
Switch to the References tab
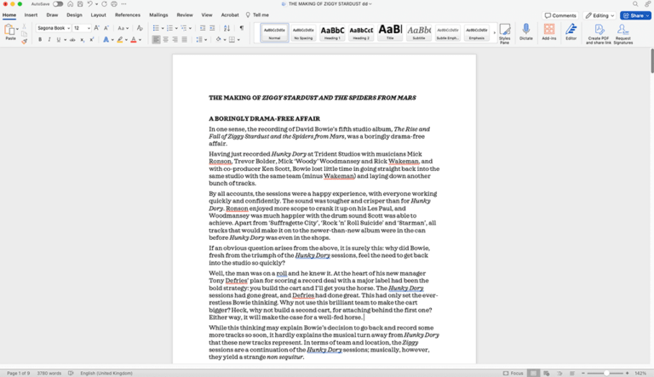tap(128, 15)
